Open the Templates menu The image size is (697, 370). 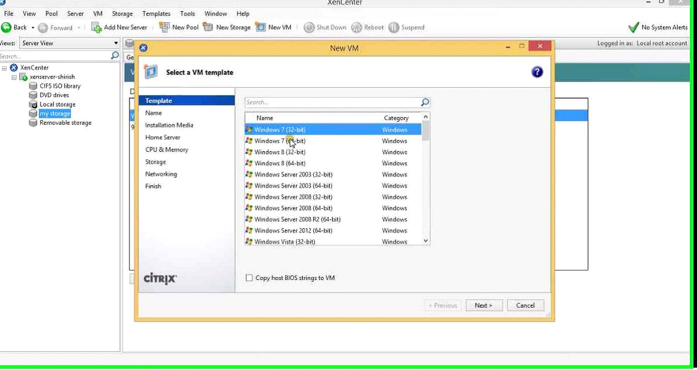click(157, 14)
